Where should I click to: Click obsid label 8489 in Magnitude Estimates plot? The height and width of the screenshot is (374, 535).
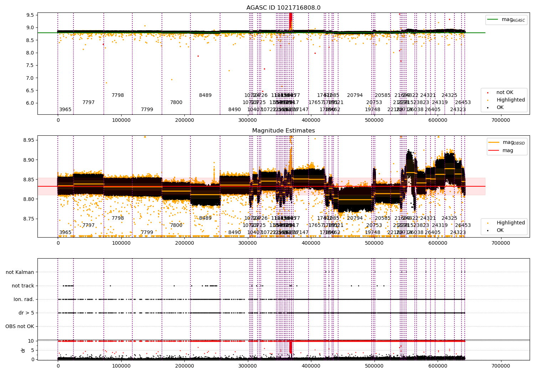(205, 218)
